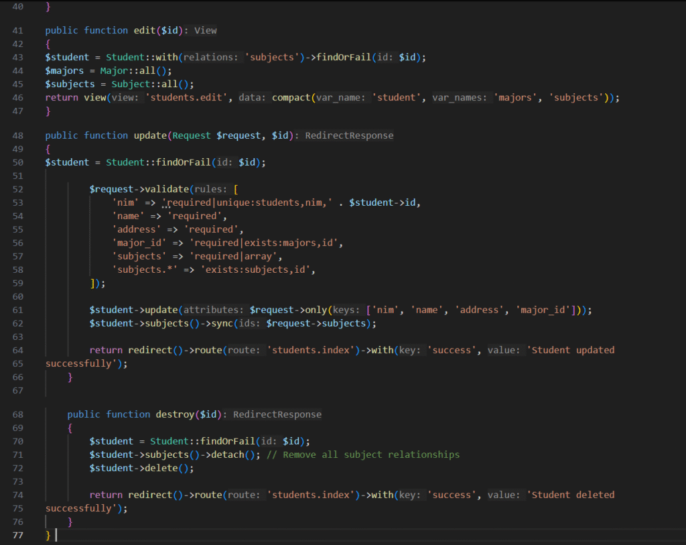This screenshot has height=545, width=686.
Task: Click the 'major_id' validation rule key
Action: (x=136, y=243)
